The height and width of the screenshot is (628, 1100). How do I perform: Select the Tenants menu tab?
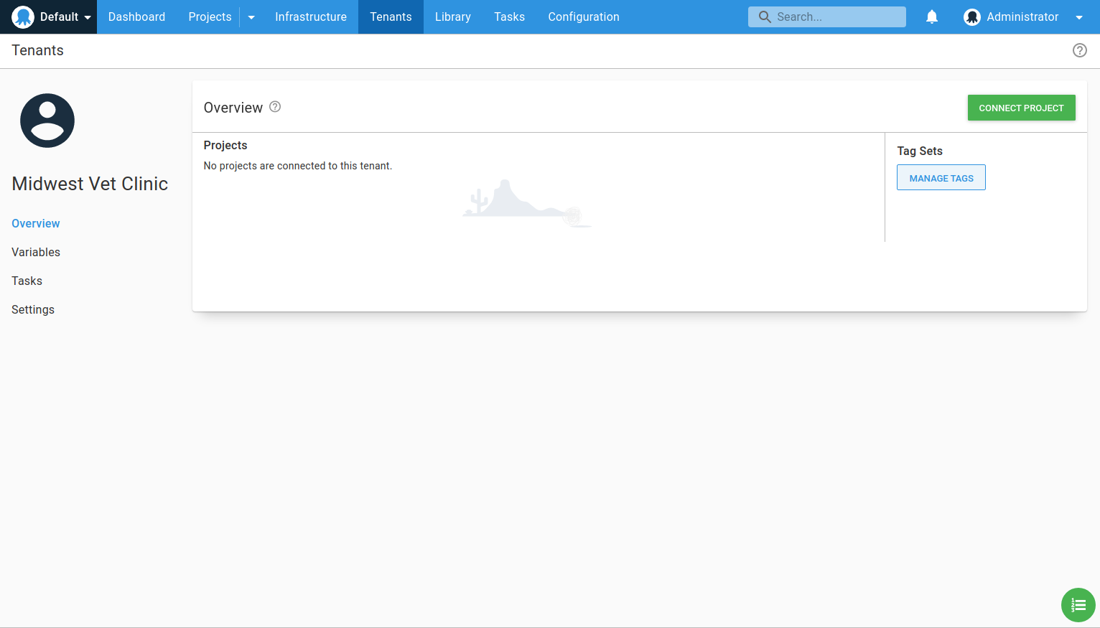click(x=391, y=17)
